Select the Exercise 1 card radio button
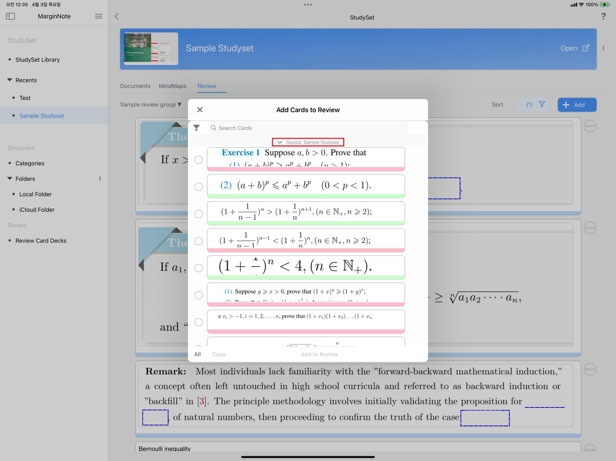The width and height of the screenshot is (616, 461). pos(199,160)
